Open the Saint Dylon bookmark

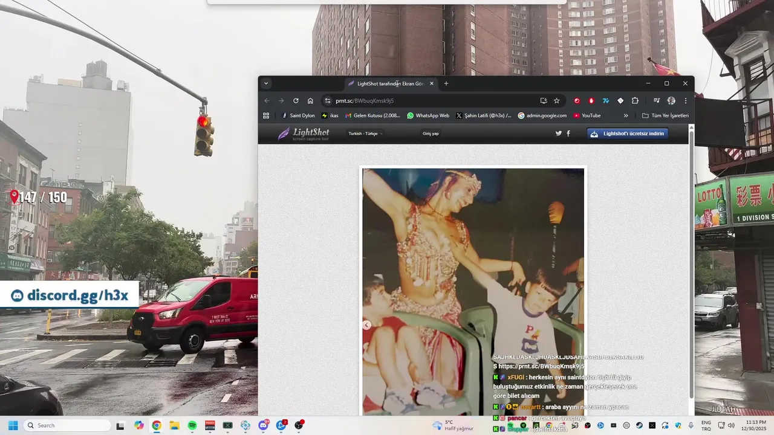pyautogui.click(x=299, y=115)
